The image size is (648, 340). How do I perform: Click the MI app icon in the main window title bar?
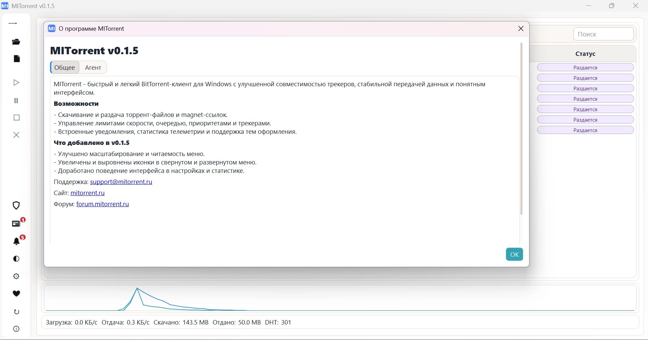5,6
